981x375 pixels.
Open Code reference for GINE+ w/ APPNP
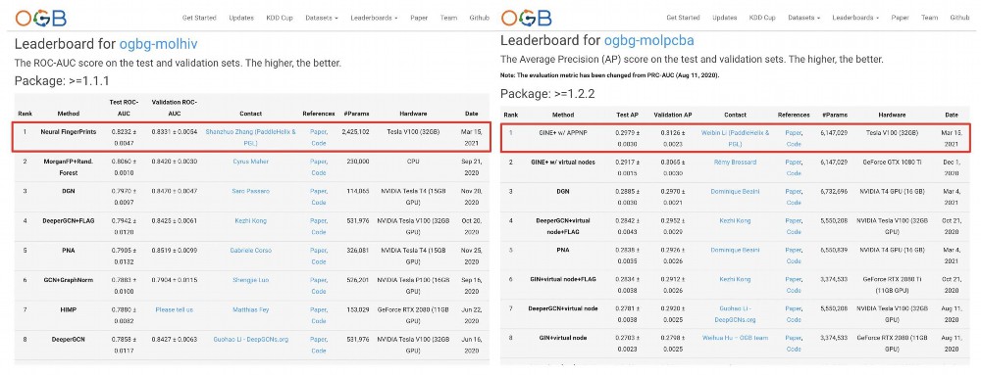[794, 144]
